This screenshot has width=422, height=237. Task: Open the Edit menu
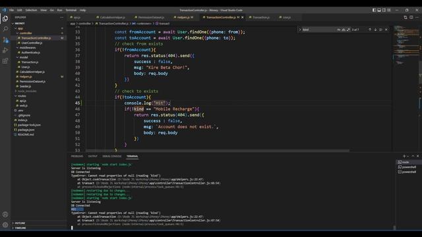click(19, 11)
